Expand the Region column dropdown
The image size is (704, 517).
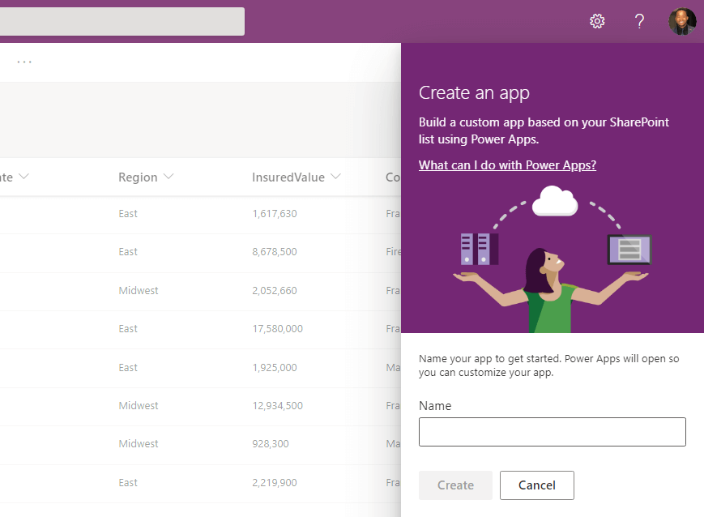pos(169,177)
